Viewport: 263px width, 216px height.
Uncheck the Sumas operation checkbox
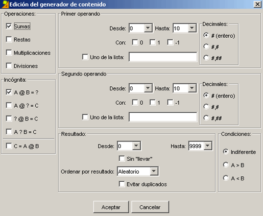[9, 26]
